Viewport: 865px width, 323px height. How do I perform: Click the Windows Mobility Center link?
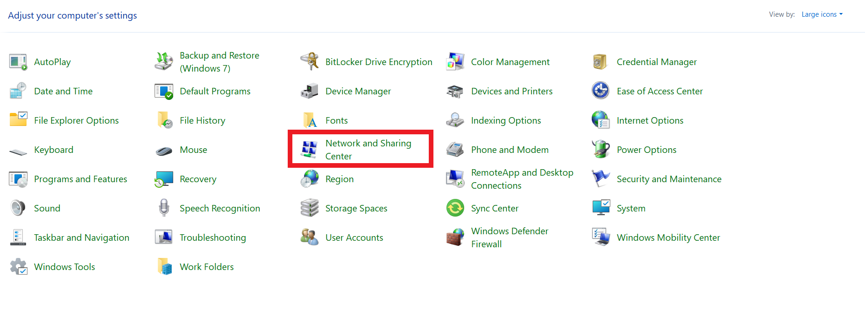(668, 237)
